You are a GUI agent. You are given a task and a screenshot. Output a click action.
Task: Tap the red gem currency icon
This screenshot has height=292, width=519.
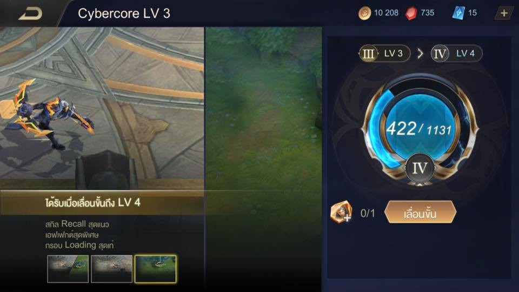(411, 13)
